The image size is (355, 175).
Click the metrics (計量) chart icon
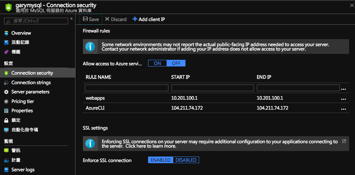click(6, 160)
